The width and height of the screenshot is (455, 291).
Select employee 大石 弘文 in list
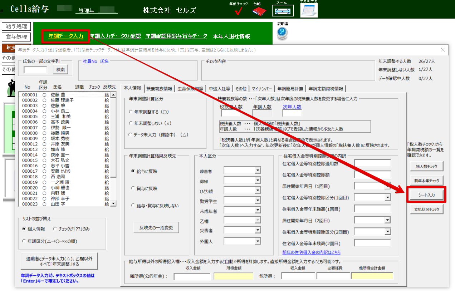click(x=64, y=161)
